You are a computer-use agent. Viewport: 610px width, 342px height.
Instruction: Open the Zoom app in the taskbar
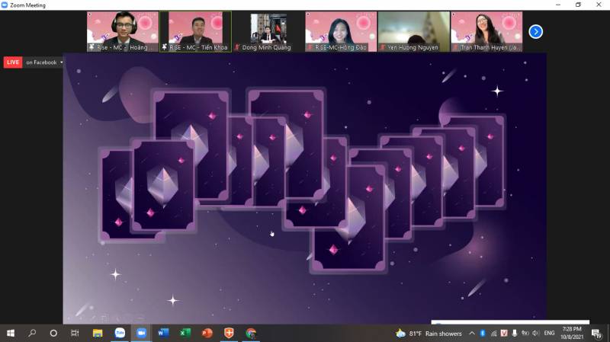(141, 333)
